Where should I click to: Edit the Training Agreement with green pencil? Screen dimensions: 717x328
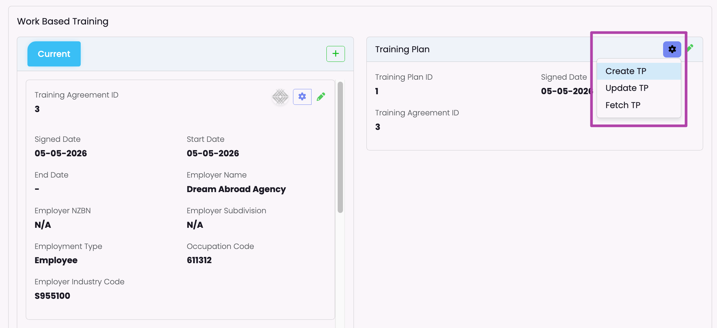pyautogui.click(x=321, y=97)
